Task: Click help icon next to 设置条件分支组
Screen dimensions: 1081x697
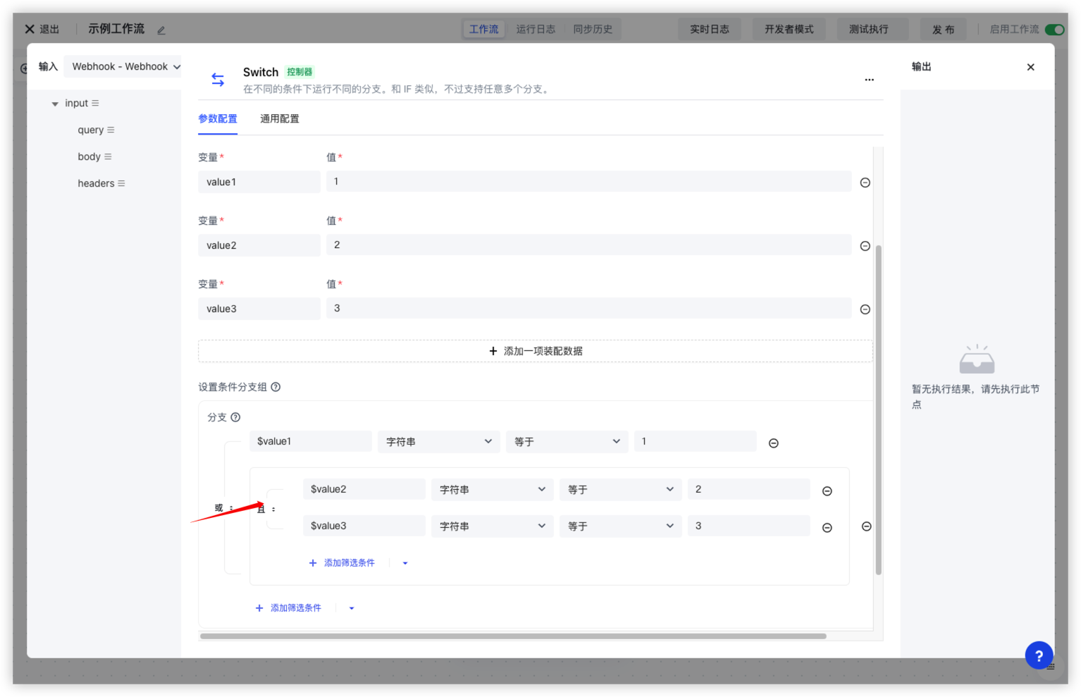Action: point(276,387)
